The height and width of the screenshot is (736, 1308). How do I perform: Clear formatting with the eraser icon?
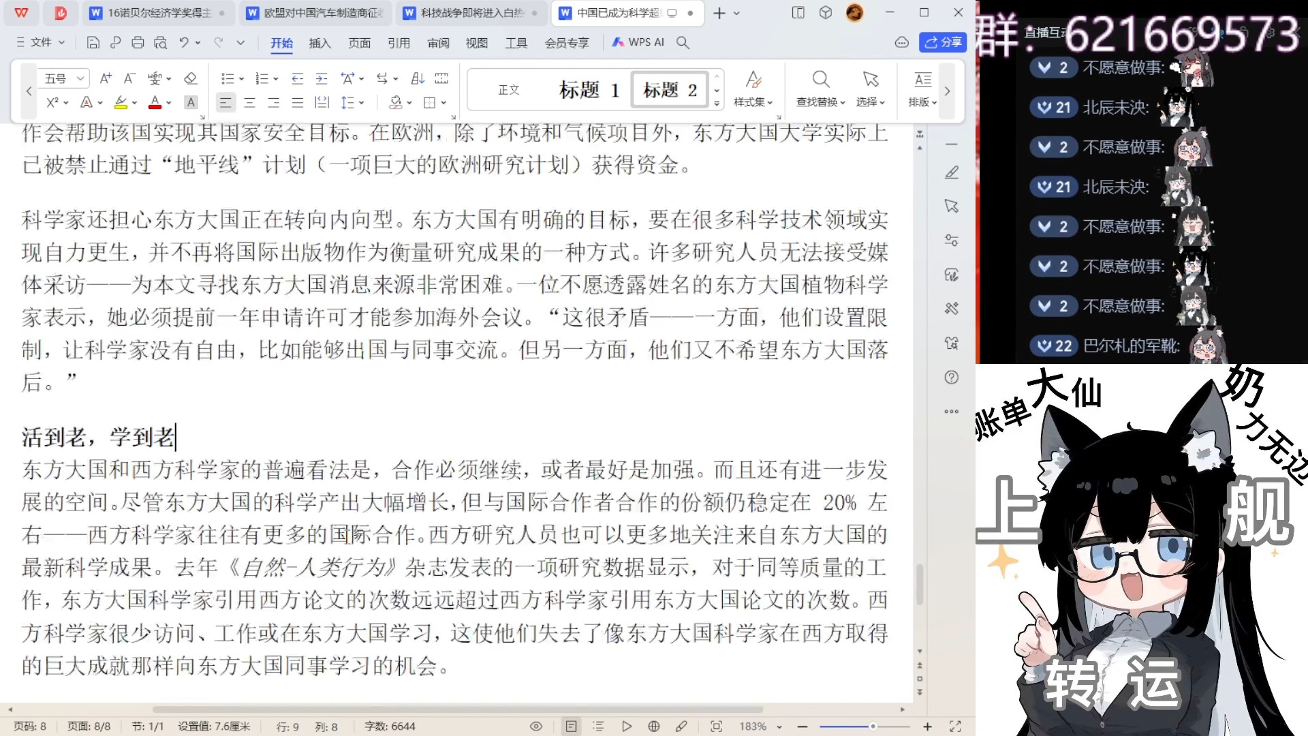(191, 78)
